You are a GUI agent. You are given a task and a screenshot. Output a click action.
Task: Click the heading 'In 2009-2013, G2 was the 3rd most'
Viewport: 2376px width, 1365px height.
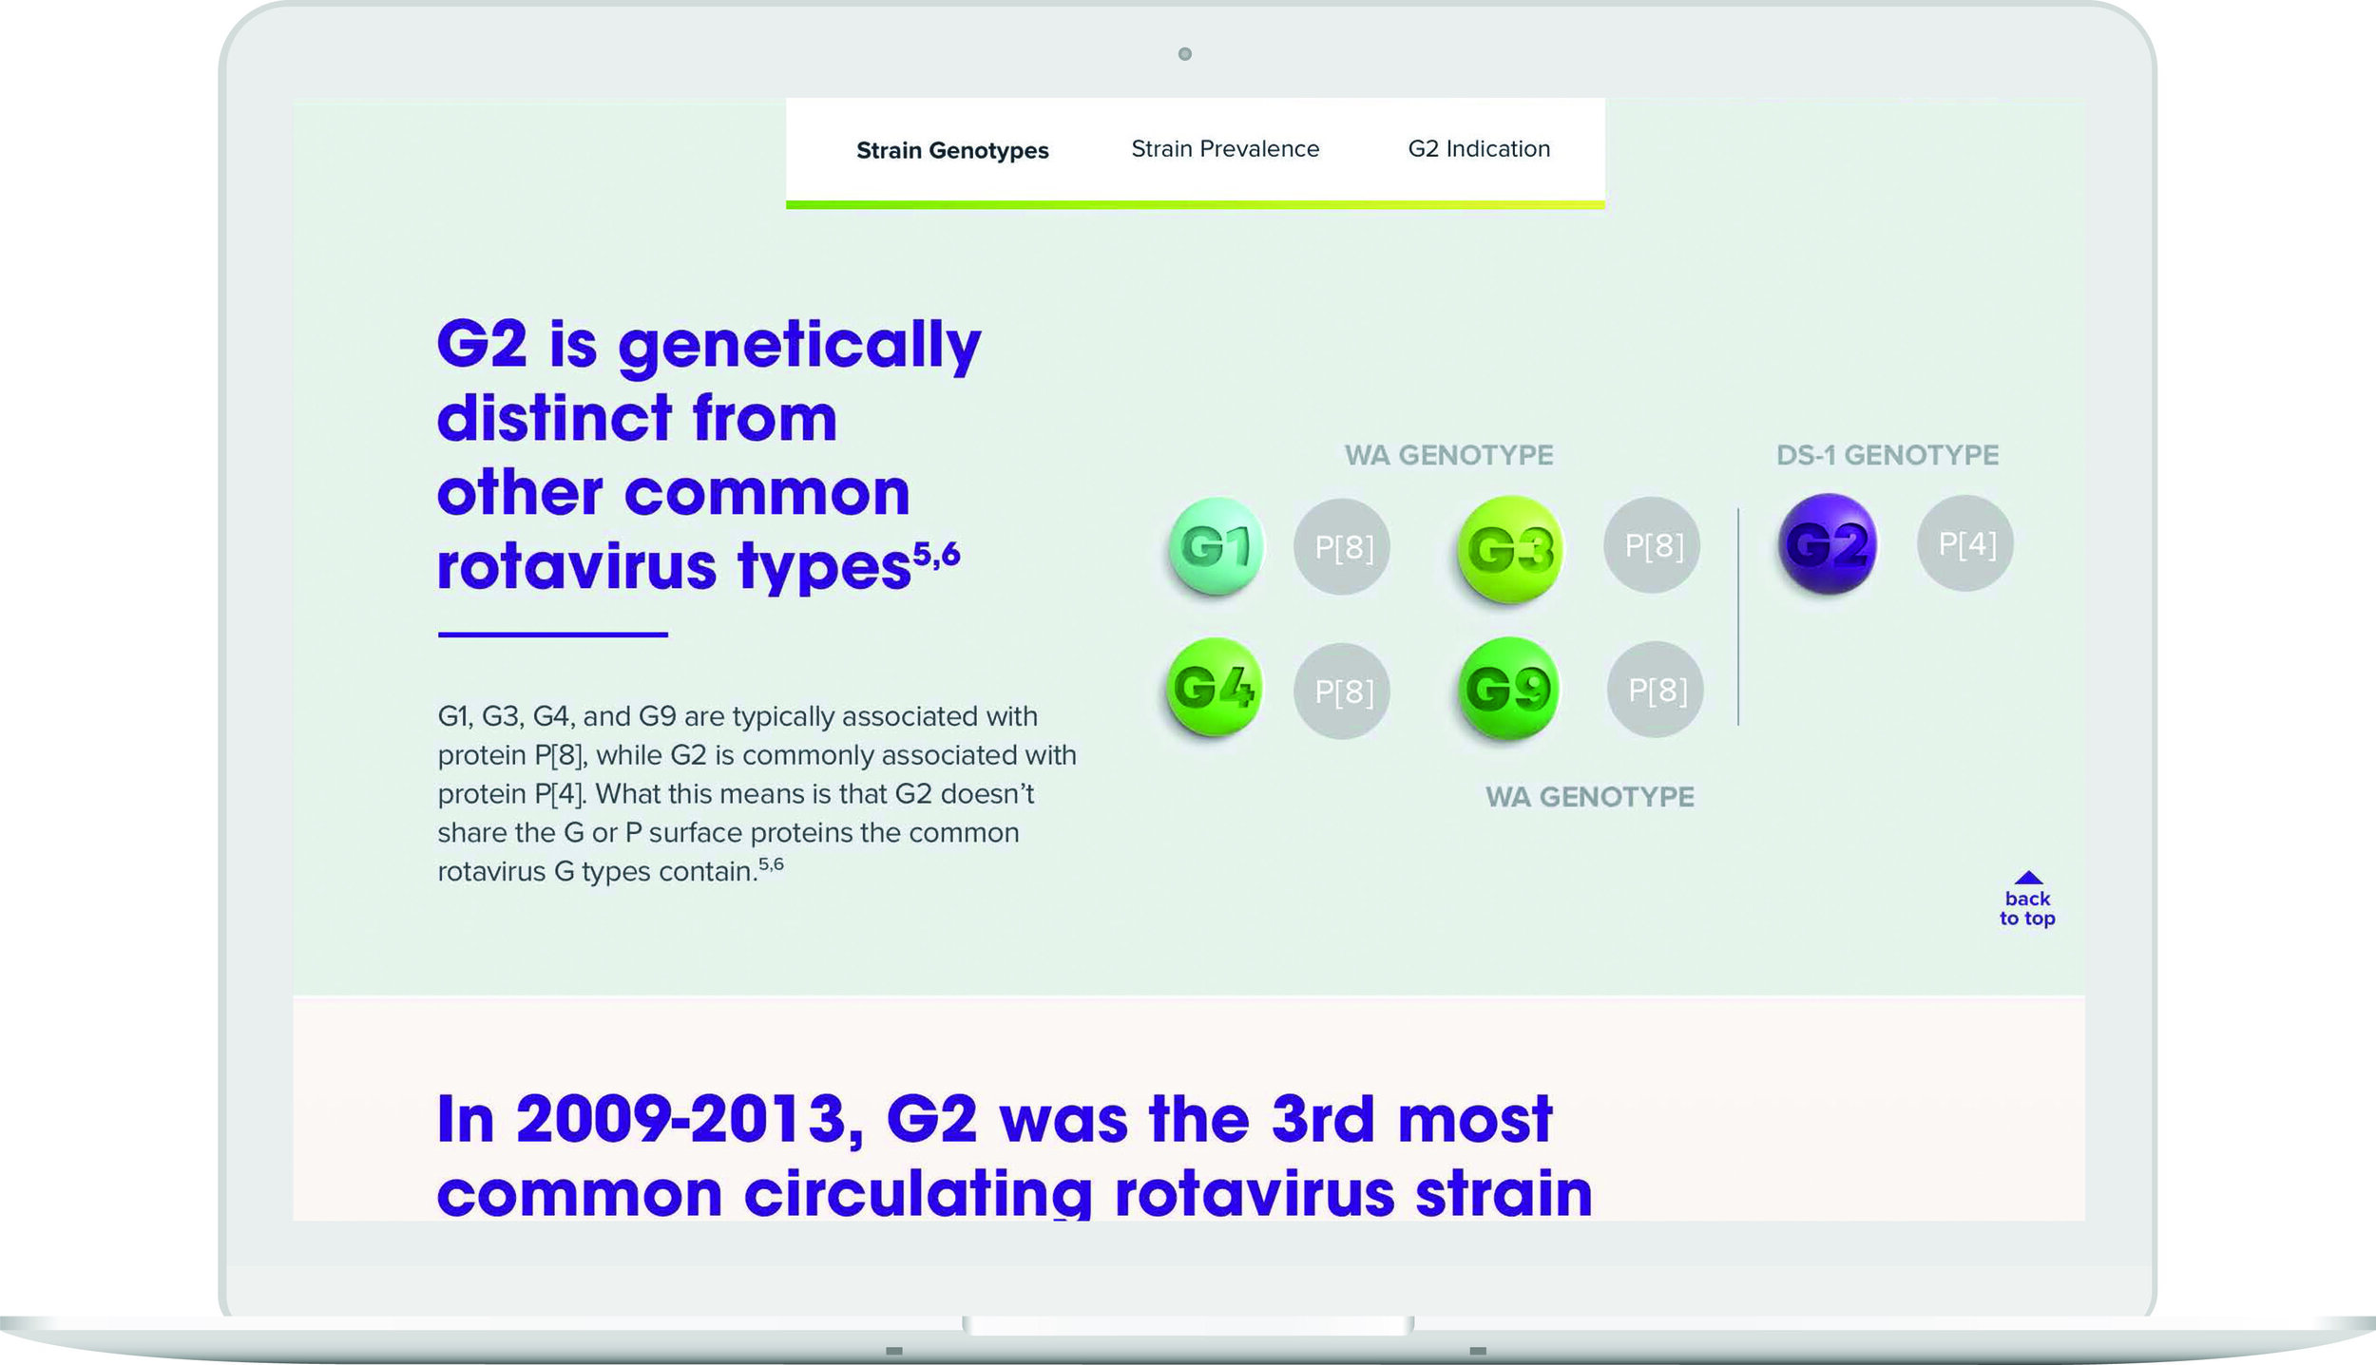[x=1014, y=1154]
